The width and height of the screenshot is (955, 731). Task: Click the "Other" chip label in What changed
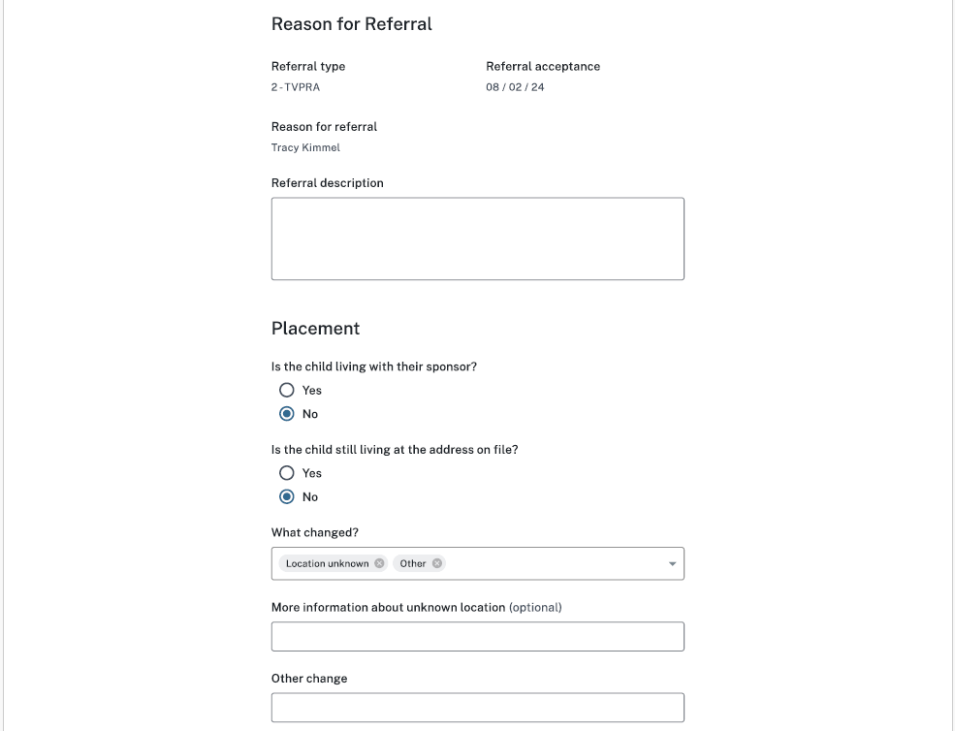pos(413,563)
